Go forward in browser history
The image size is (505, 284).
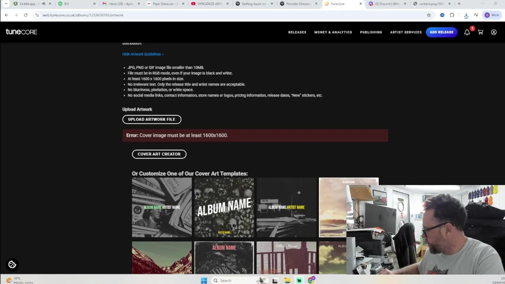16,15
